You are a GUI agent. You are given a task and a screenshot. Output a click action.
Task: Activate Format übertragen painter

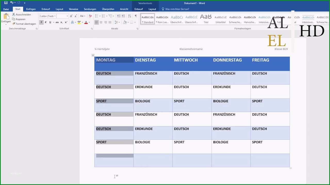tap(24, 24)
